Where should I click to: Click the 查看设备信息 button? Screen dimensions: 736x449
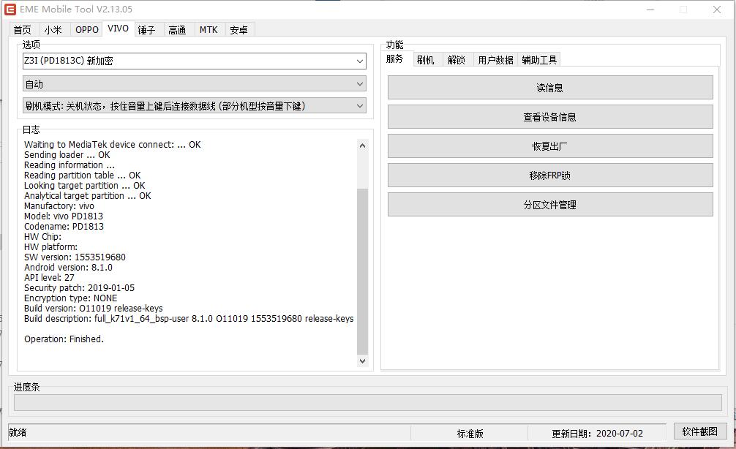pos(550,117)
